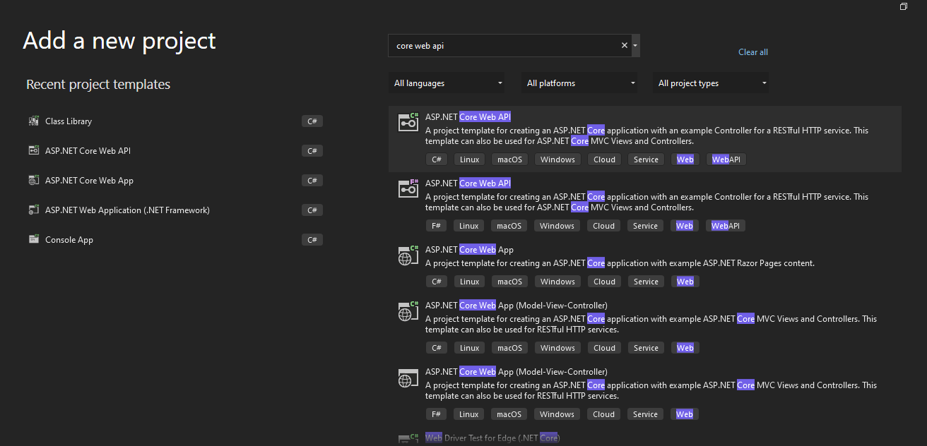Viewport: 927px width, 446px height.
Task: Open the All platforms filter dropdown
Action: click(x=579, y=83)
